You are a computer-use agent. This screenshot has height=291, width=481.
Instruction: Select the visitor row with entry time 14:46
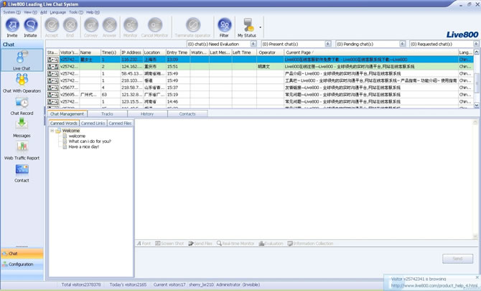point(260,101)
